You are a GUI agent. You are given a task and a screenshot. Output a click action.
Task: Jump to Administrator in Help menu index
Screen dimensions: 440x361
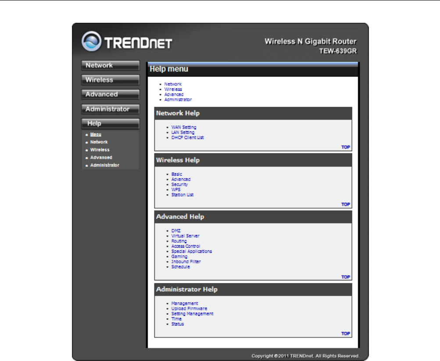pos(178,99)
